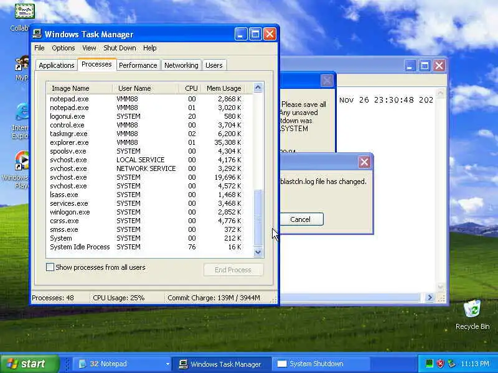The height and width of the screenshot is (373, 498).
Task: Click the process list scroll down arrow
Action: click(x=258, y=252)
